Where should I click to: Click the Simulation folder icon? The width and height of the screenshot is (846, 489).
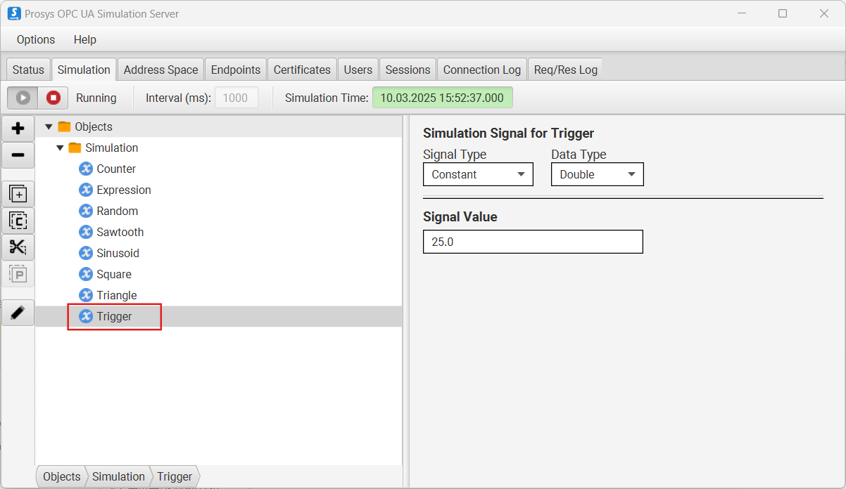pyautogui.click(x=75, y=148)
